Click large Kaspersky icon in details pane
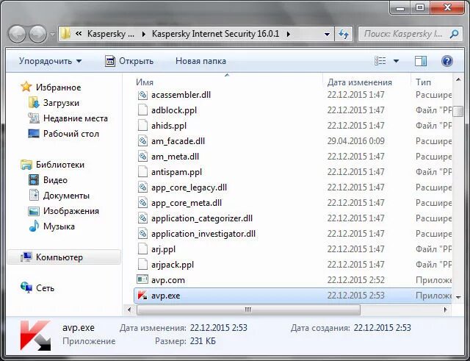 [x=35, y=335]
